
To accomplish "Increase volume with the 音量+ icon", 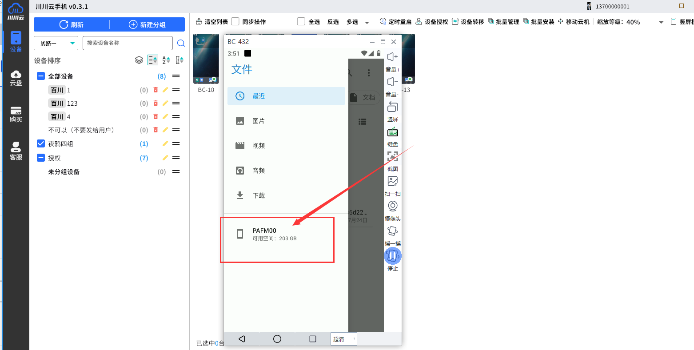I will coord(393,56).
